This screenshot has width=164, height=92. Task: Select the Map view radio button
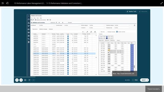(x=100, y=32)
